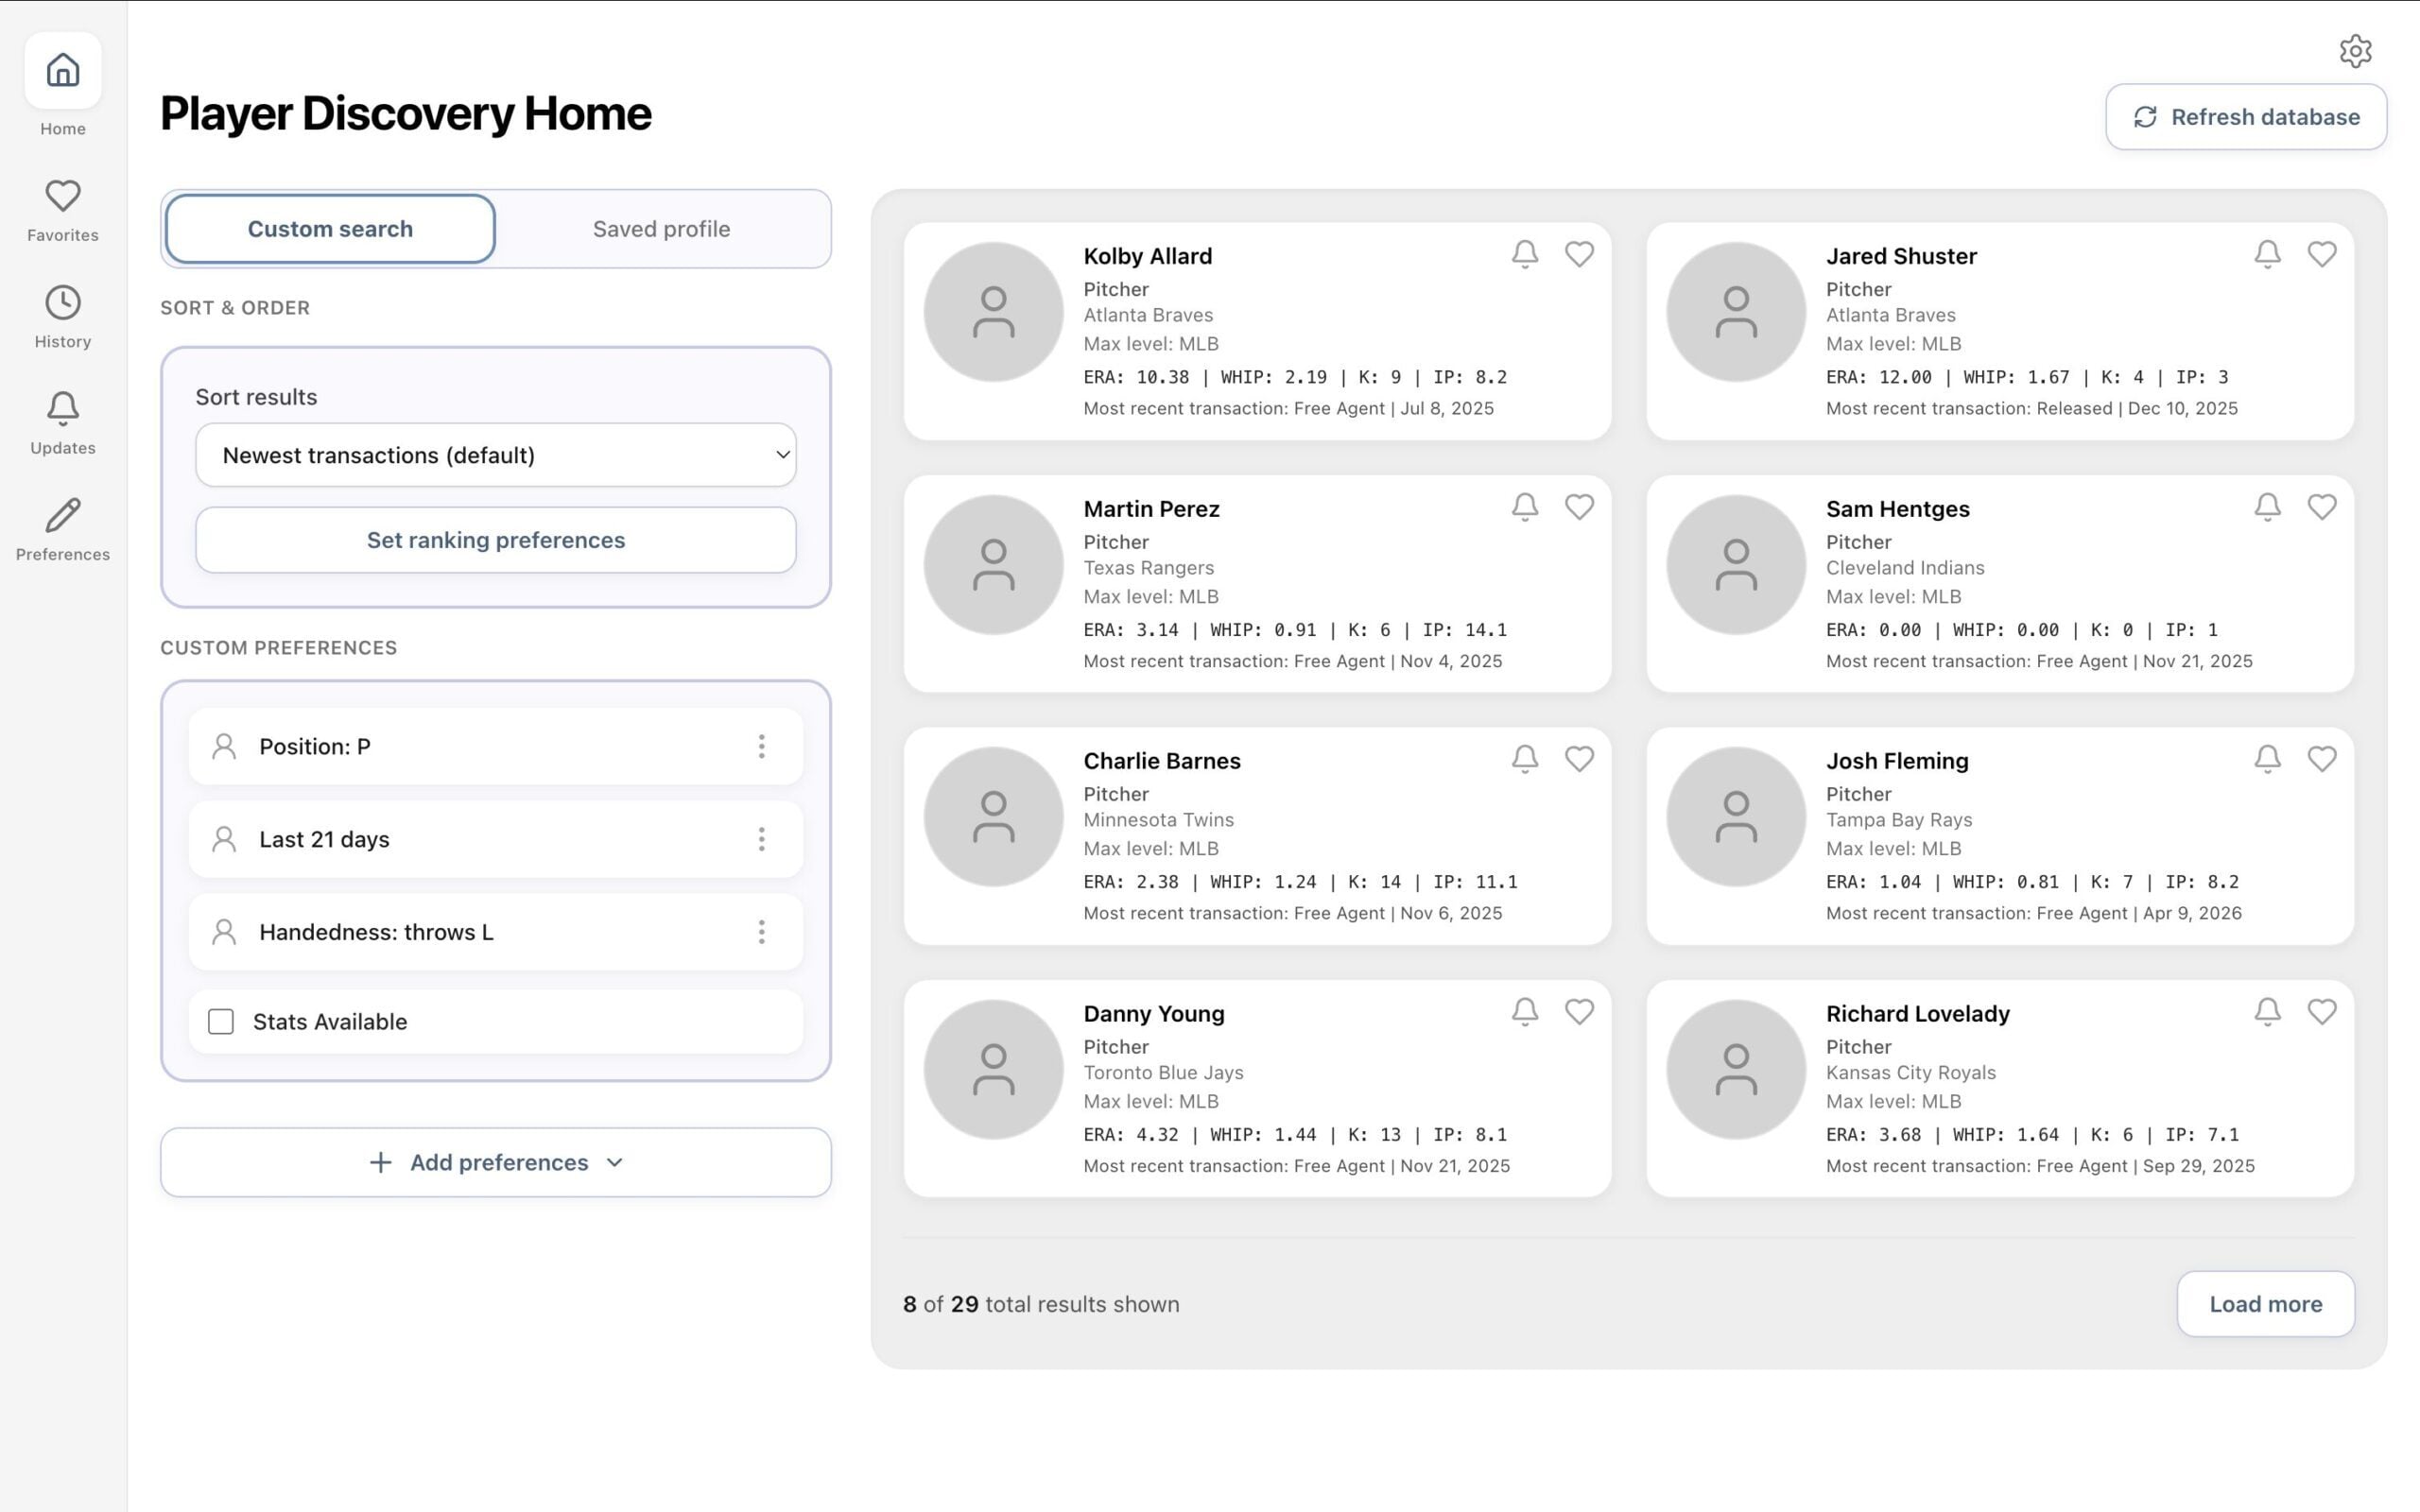Open options menu for Handedness: throws L
Screen dimensions: 2420x1512
click(761, 932)
